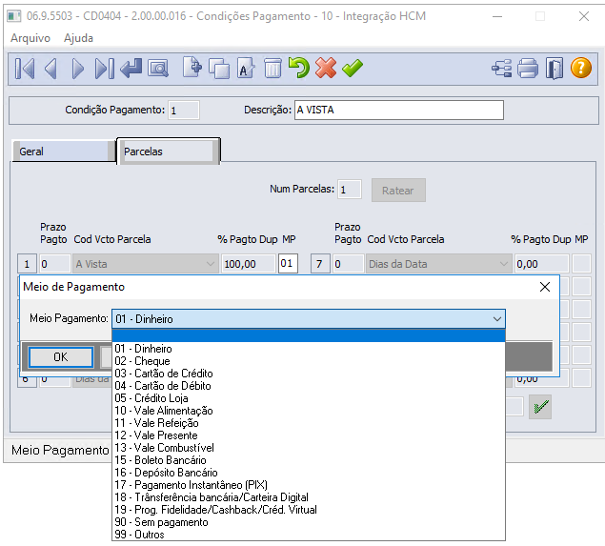Screen dimensions: 605x546
Task: Add new record with plus document icon
Action: 192,68
